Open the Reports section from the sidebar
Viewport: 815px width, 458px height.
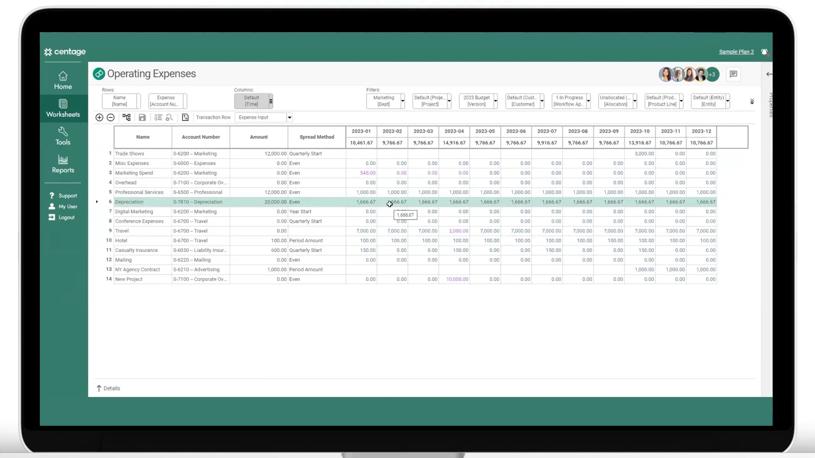click(x=62, y=165)
